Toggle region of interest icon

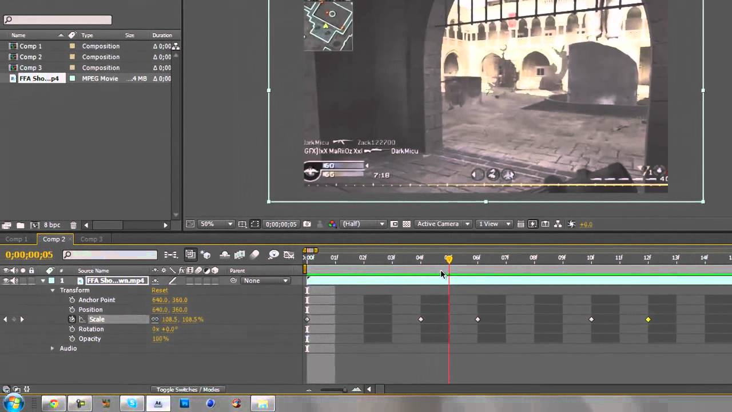pos(394,224)
